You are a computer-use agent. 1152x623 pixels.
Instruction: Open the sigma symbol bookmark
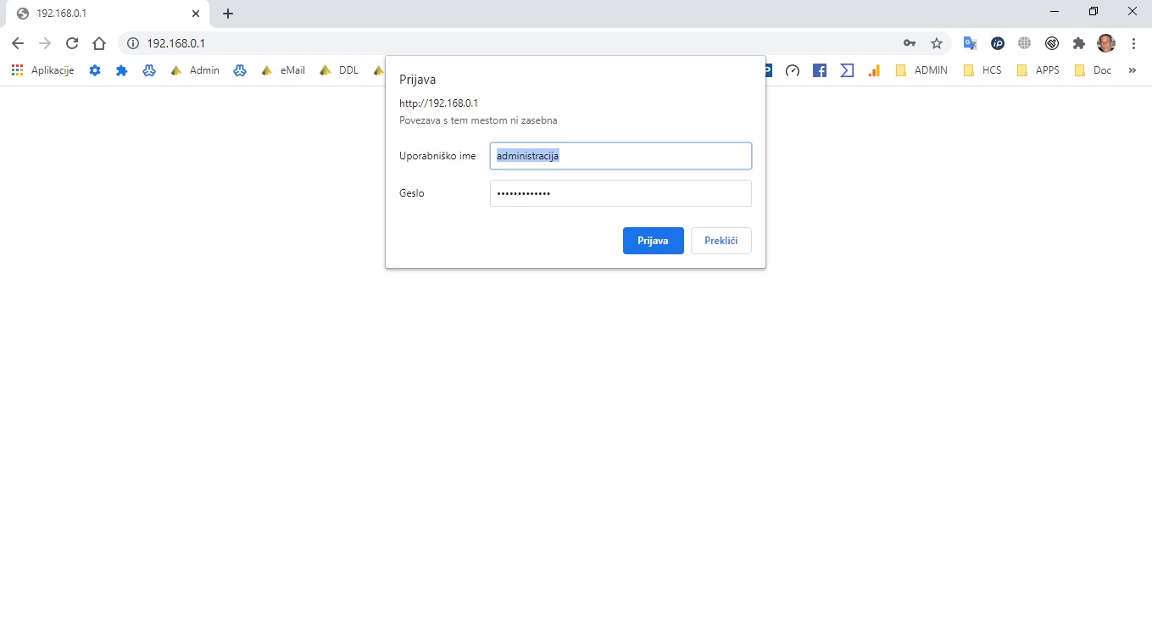(847, 70)
